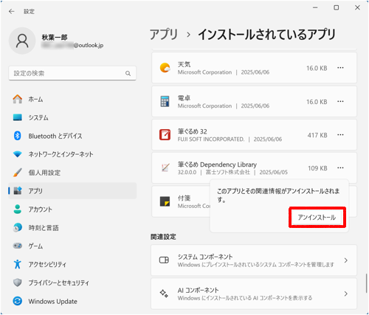The width and height of the screenshot is (369, 315).
Task: Click FUJI SOFT INCORPORATED. publisher text
Action: [x=211, y=139]
